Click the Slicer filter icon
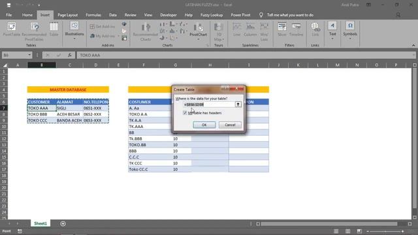418x235 pixels. [281, 29]
